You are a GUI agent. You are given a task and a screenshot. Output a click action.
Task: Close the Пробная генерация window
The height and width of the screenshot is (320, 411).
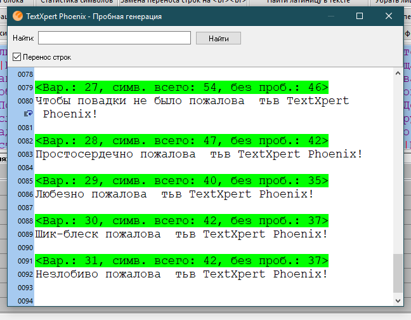pos(389,16)
